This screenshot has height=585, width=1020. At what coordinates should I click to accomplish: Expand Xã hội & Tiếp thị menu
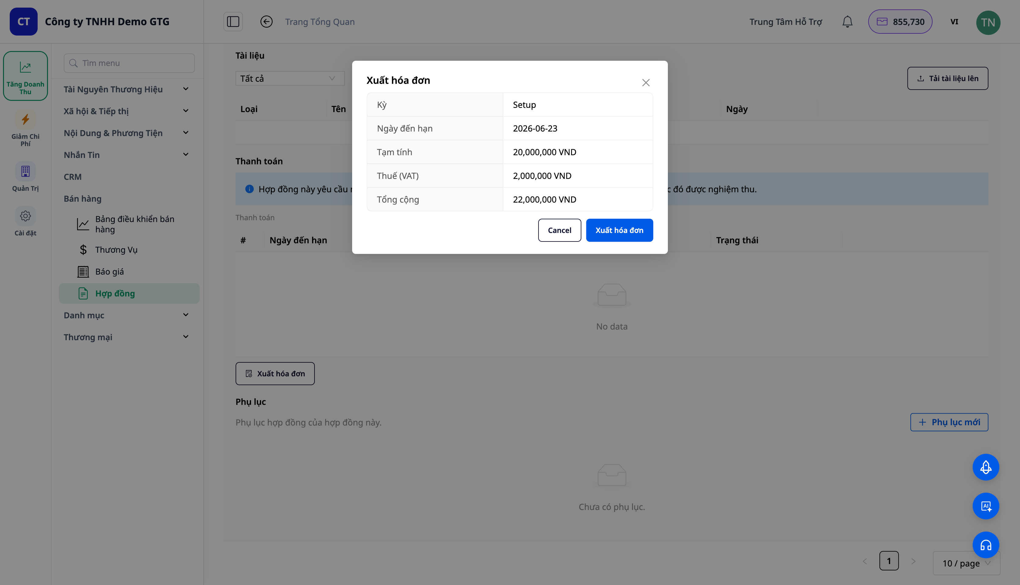(126, 111)
